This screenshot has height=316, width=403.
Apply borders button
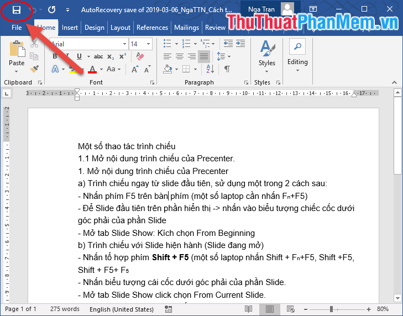pos(186,69)
